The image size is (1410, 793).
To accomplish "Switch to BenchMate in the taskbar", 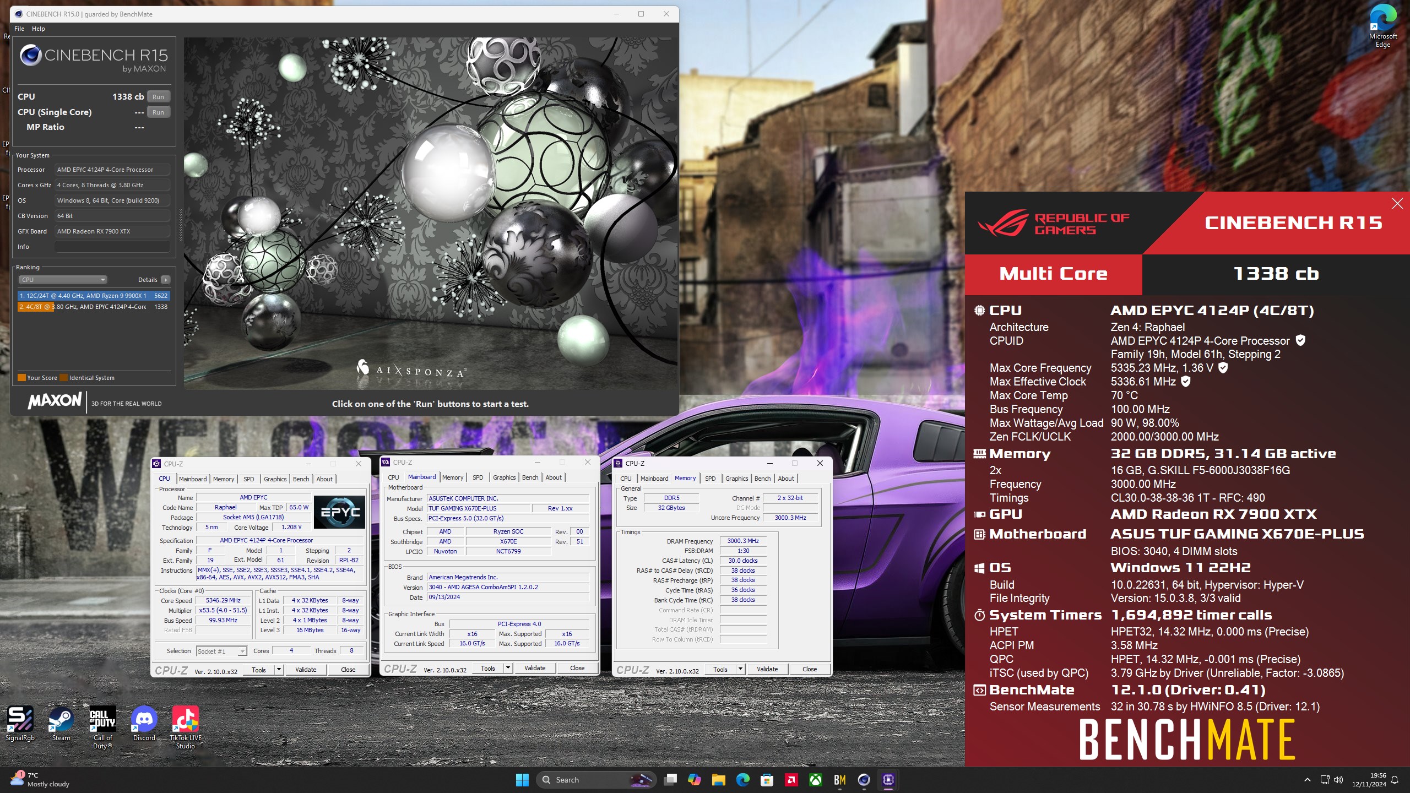I will pyautogui.click(x=840, y=780).
